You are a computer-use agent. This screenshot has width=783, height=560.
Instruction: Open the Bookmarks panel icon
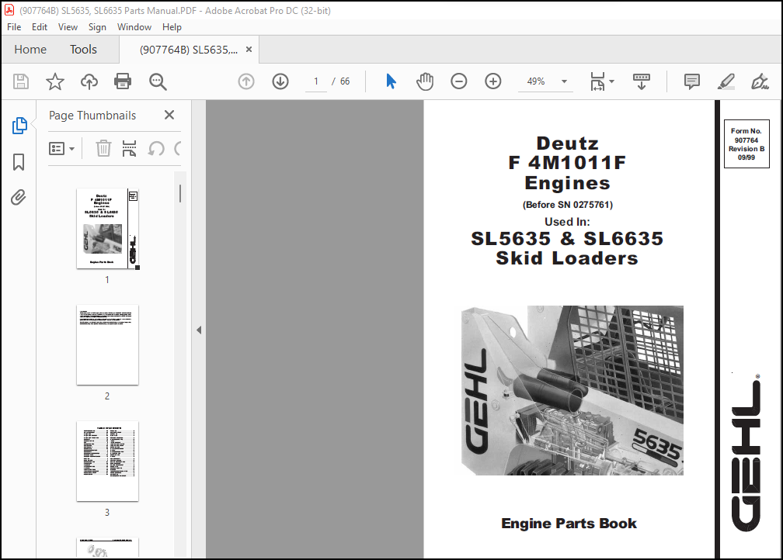coord(19,161)
